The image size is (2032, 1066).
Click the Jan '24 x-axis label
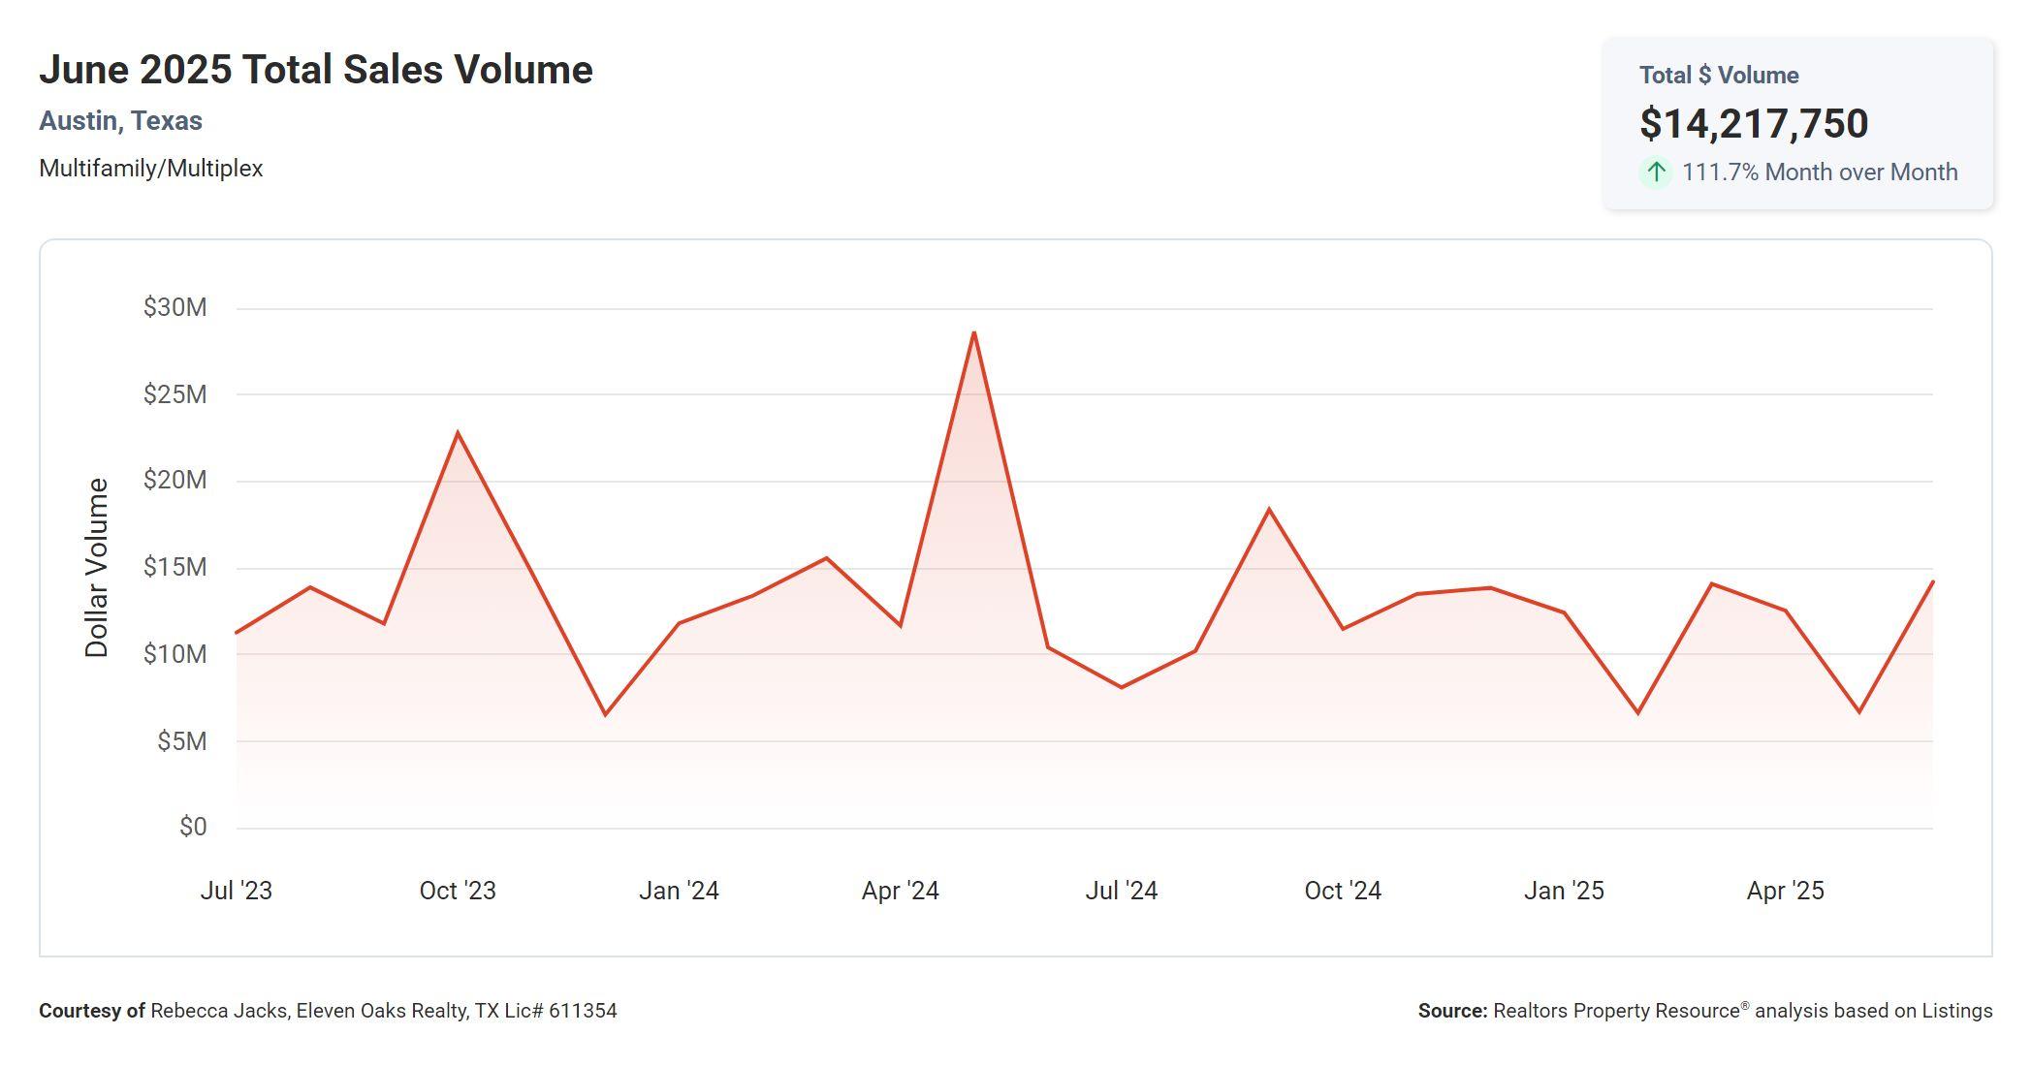pyautogui.click(x=679, y=891)
